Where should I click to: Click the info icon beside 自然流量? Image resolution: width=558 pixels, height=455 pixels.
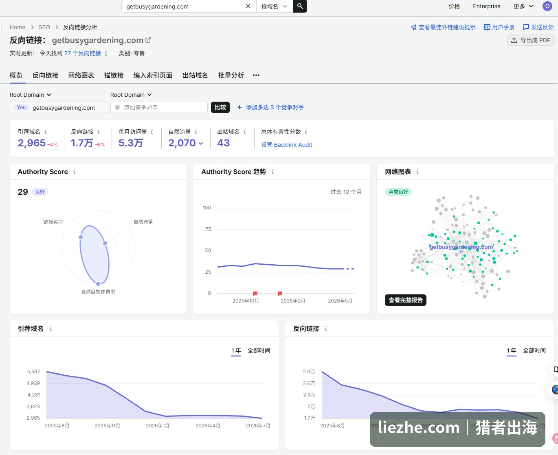click(196, 132)
